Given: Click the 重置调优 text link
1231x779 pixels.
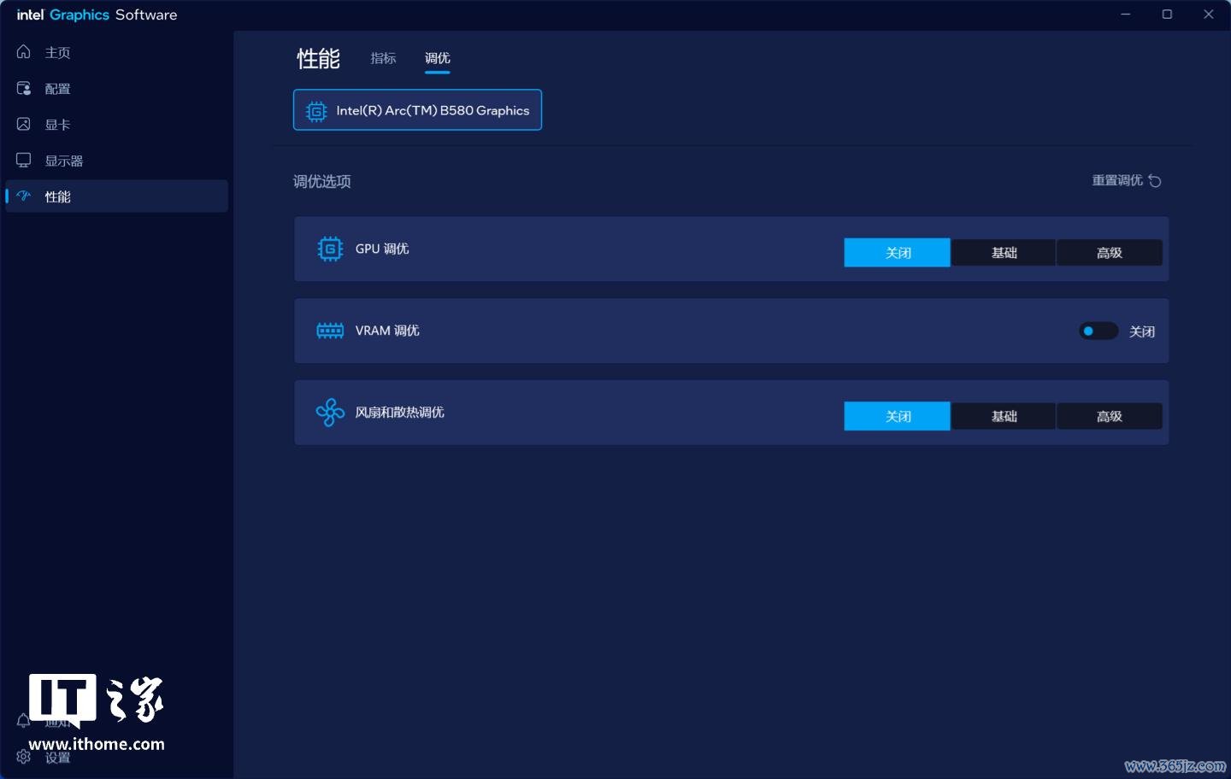Looking at the screenshot, I should click(x=1117, y=180).
